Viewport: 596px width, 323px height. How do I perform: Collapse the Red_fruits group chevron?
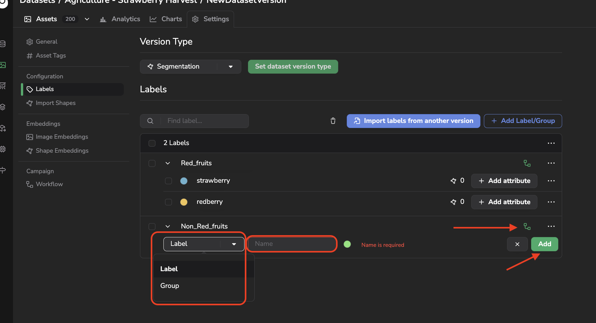coord(168,163)
